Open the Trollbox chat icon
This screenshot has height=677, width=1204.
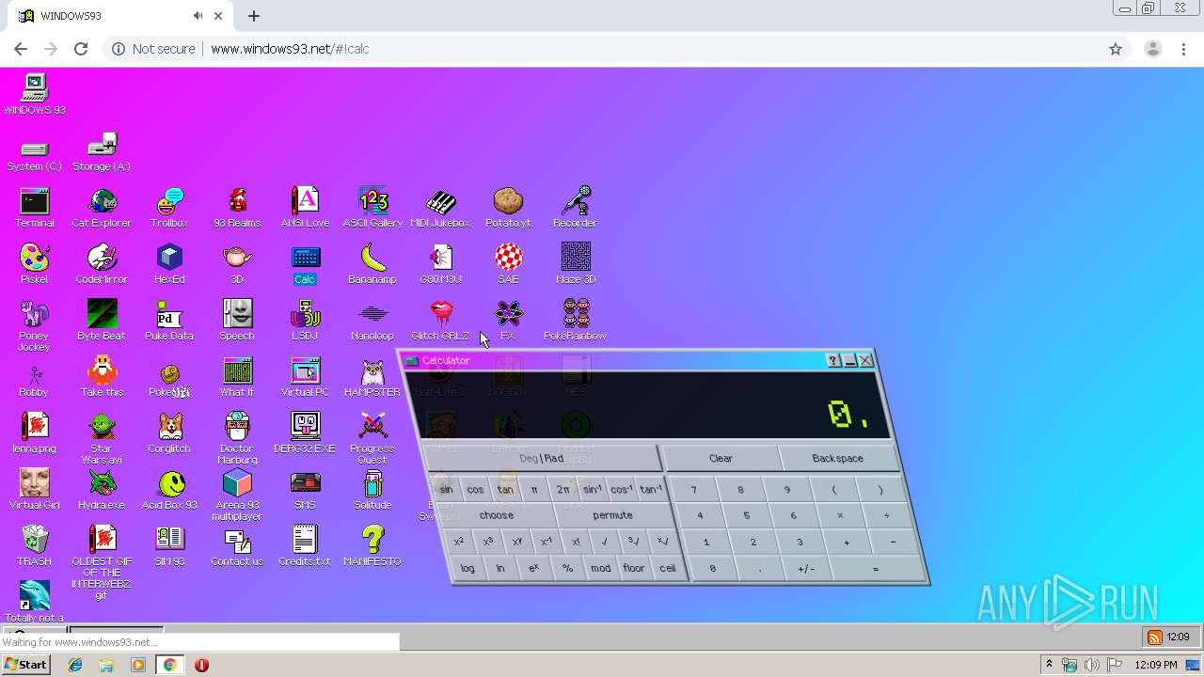(x=169, y=208)
